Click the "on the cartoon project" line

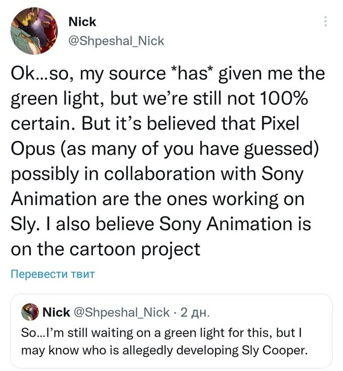pos(106,249)
